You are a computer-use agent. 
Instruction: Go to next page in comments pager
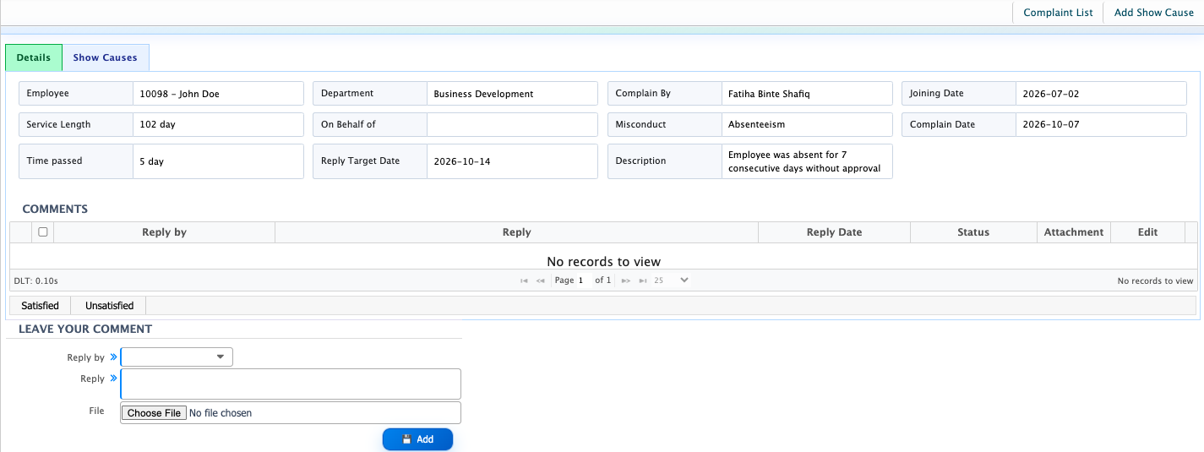point(626,280)
